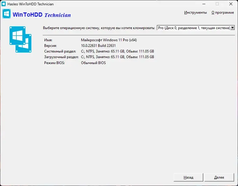Click the Версия label
The height and width of the screenshot is (186, 238).
click(x=50, y=46)
